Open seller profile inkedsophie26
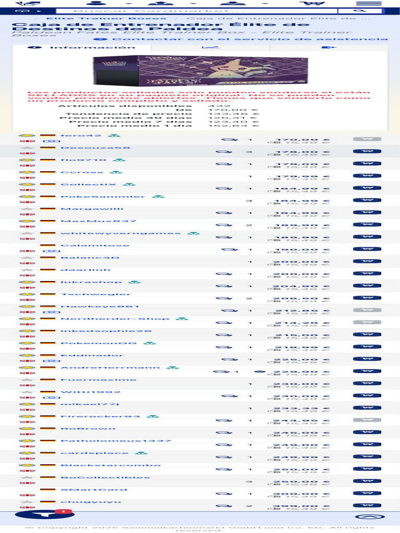 pos(106,331)
